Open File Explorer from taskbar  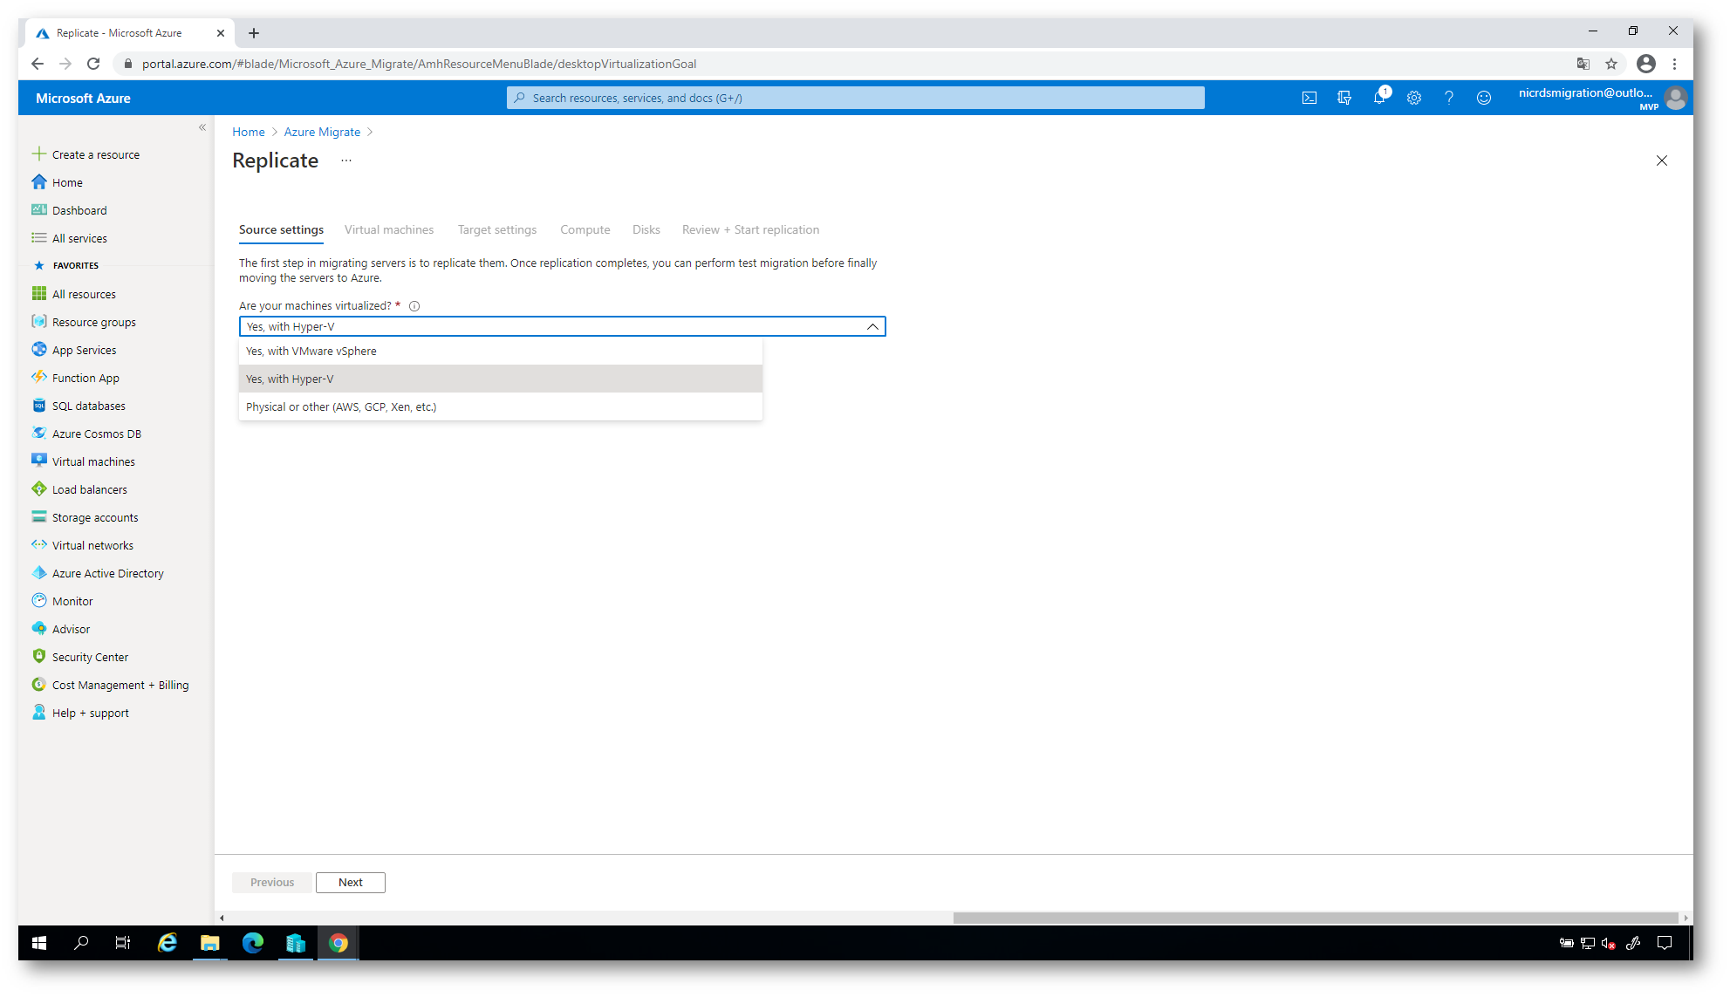pyautogui.click(x=210, y=943)
